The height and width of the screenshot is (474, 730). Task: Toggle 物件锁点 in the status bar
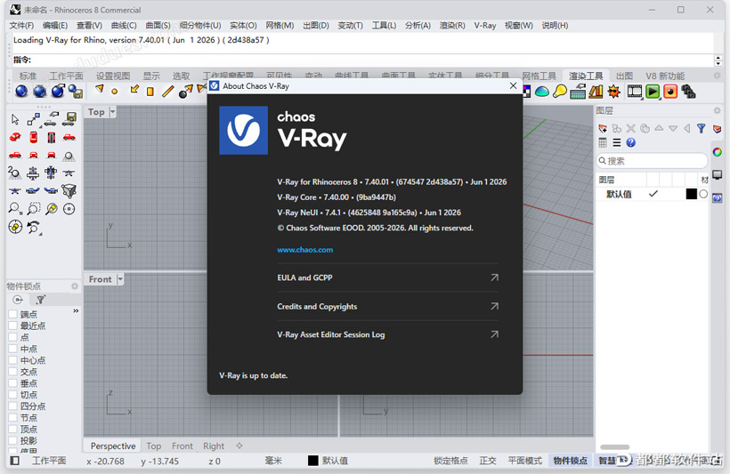(x=570, y=461)
